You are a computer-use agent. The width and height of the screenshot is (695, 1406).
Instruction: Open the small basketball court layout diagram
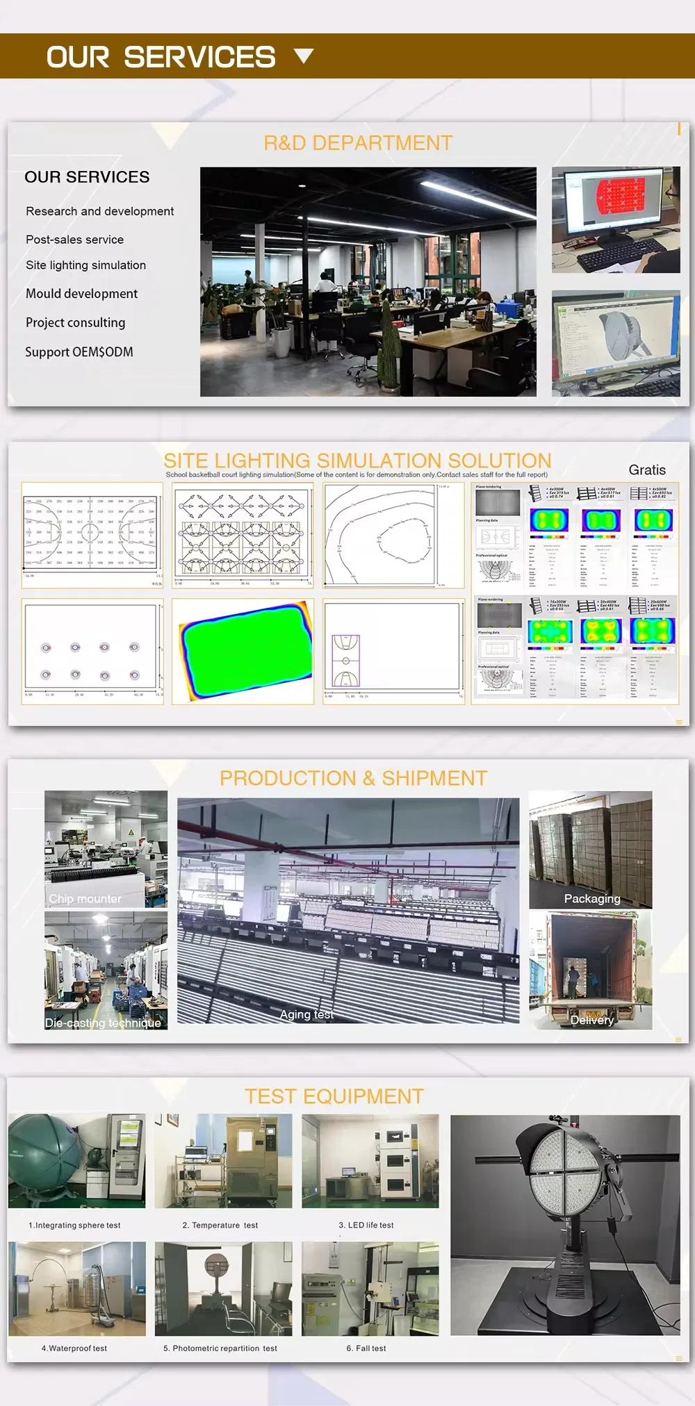click(393, 651)
